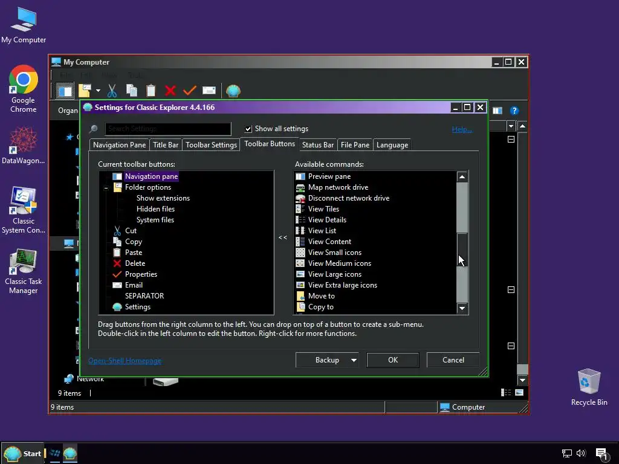
Task: Select View Tiles command
Action: pos(323,209)
